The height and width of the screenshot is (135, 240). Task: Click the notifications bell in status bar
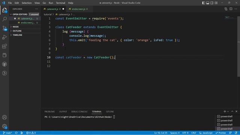click(236, 133)
